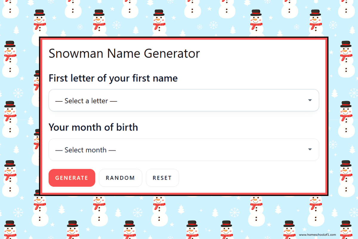Open the first letter dropdown

[x=184, y=101]
